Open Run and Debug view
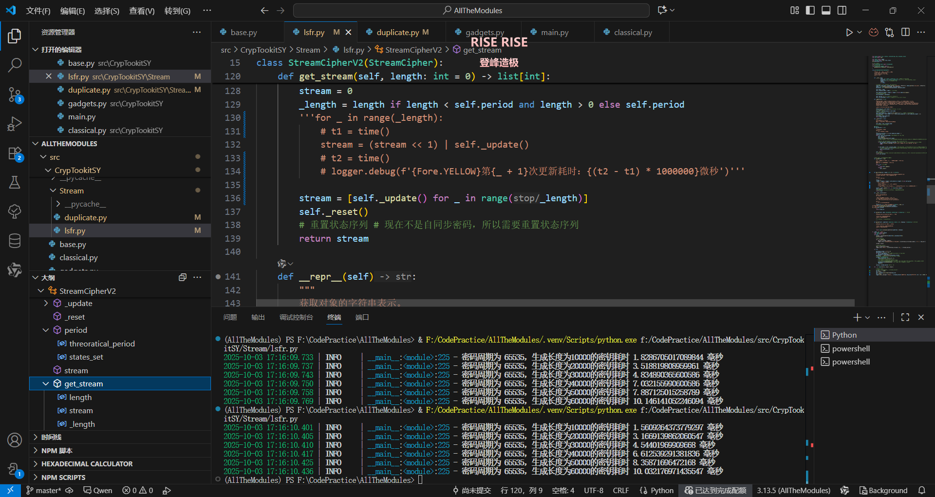 15,124
